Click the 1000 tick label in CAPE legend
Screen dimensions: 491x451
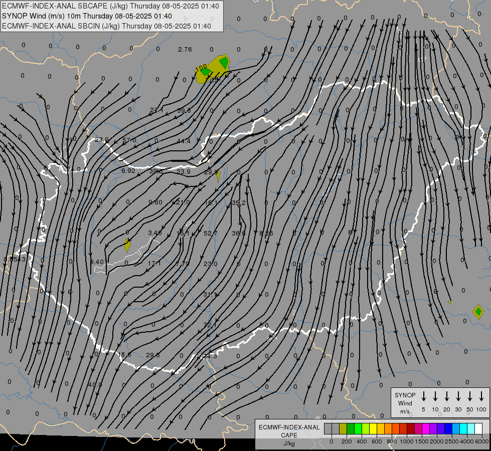coord(406,441)
